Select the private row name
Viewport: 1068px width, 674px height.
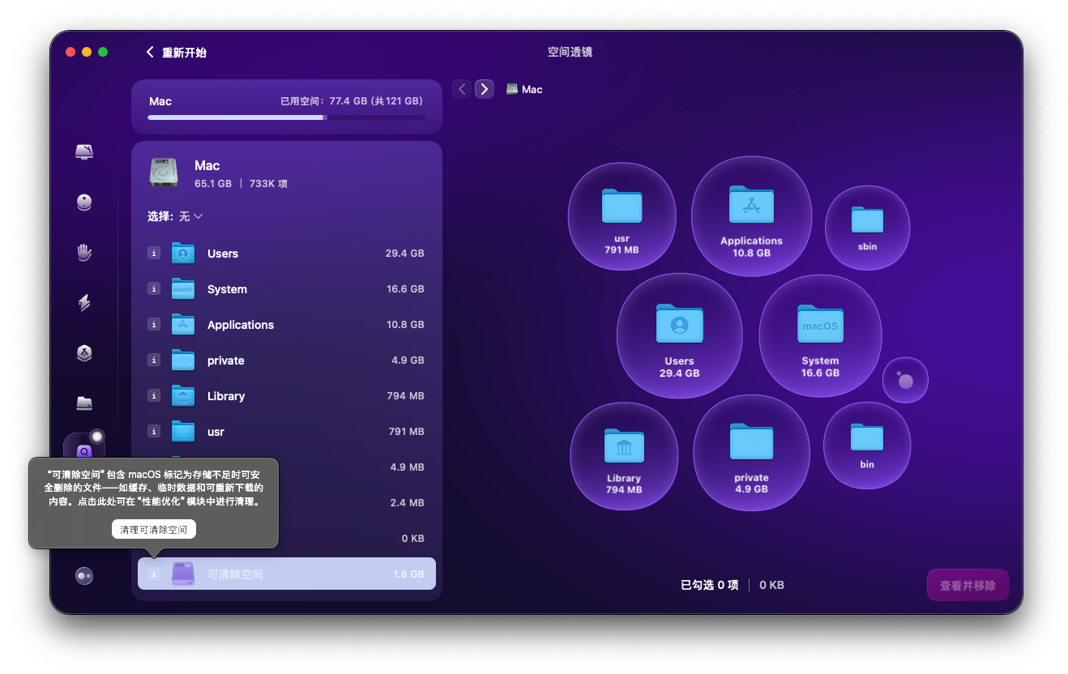click(x=226, y=360)
